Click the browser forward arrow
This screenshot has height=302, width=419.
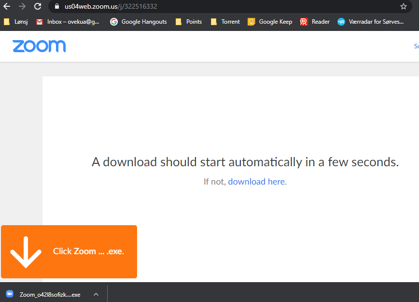tap(22, 6)
